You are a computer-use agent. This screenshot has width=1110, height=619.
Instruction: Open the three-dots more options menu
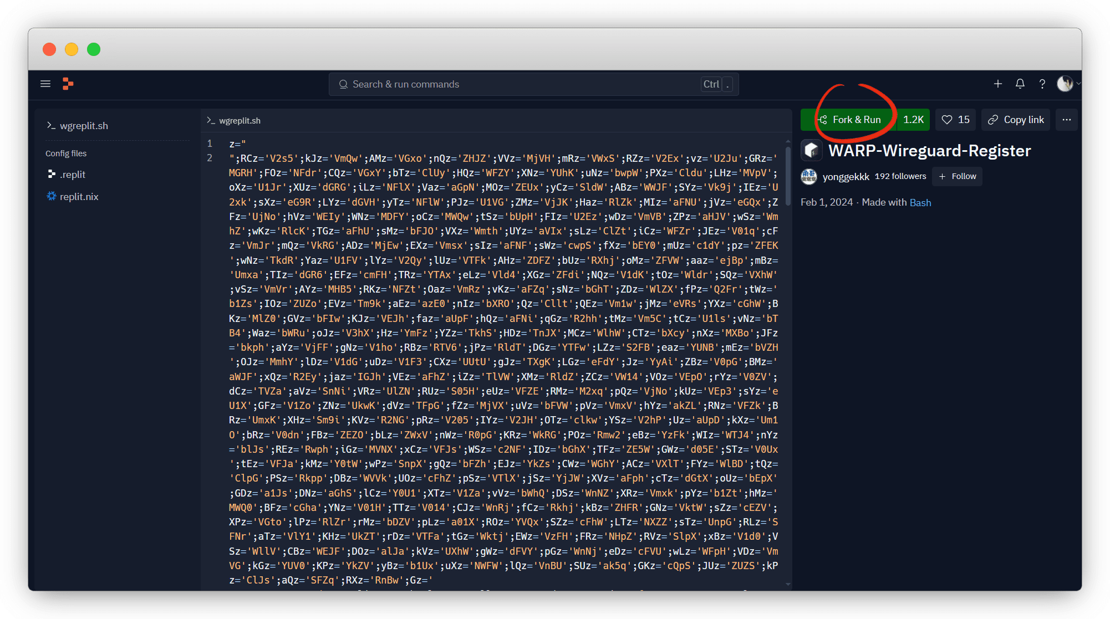pyautogui.click(x=1066, y=120)
